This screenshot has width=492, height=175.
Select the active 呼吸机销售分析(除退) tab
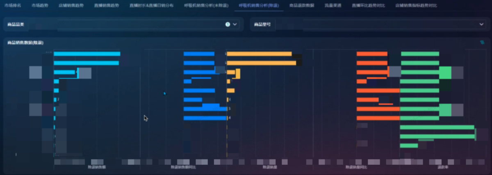[259, 6]
